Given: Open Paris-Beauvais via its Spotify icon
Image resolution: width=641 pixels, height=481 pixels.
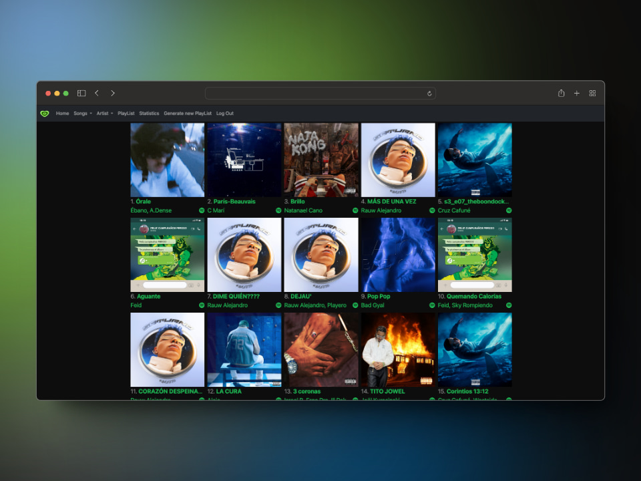Looking at the screenshot, I should pyautogui.click(x=278, y=210).
